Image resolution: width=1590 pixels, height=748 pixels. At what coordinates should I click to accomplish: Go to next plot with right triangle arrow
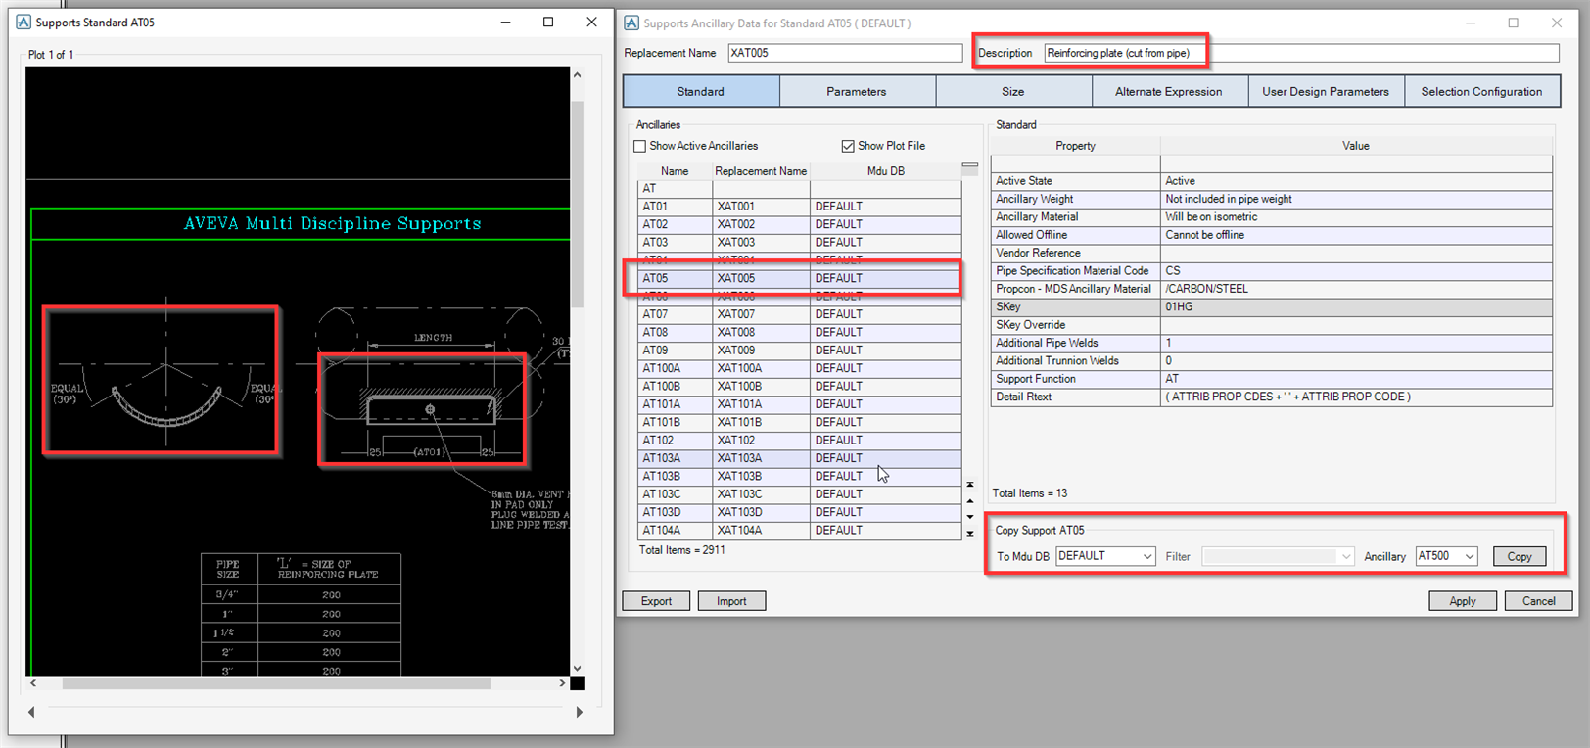579,712
